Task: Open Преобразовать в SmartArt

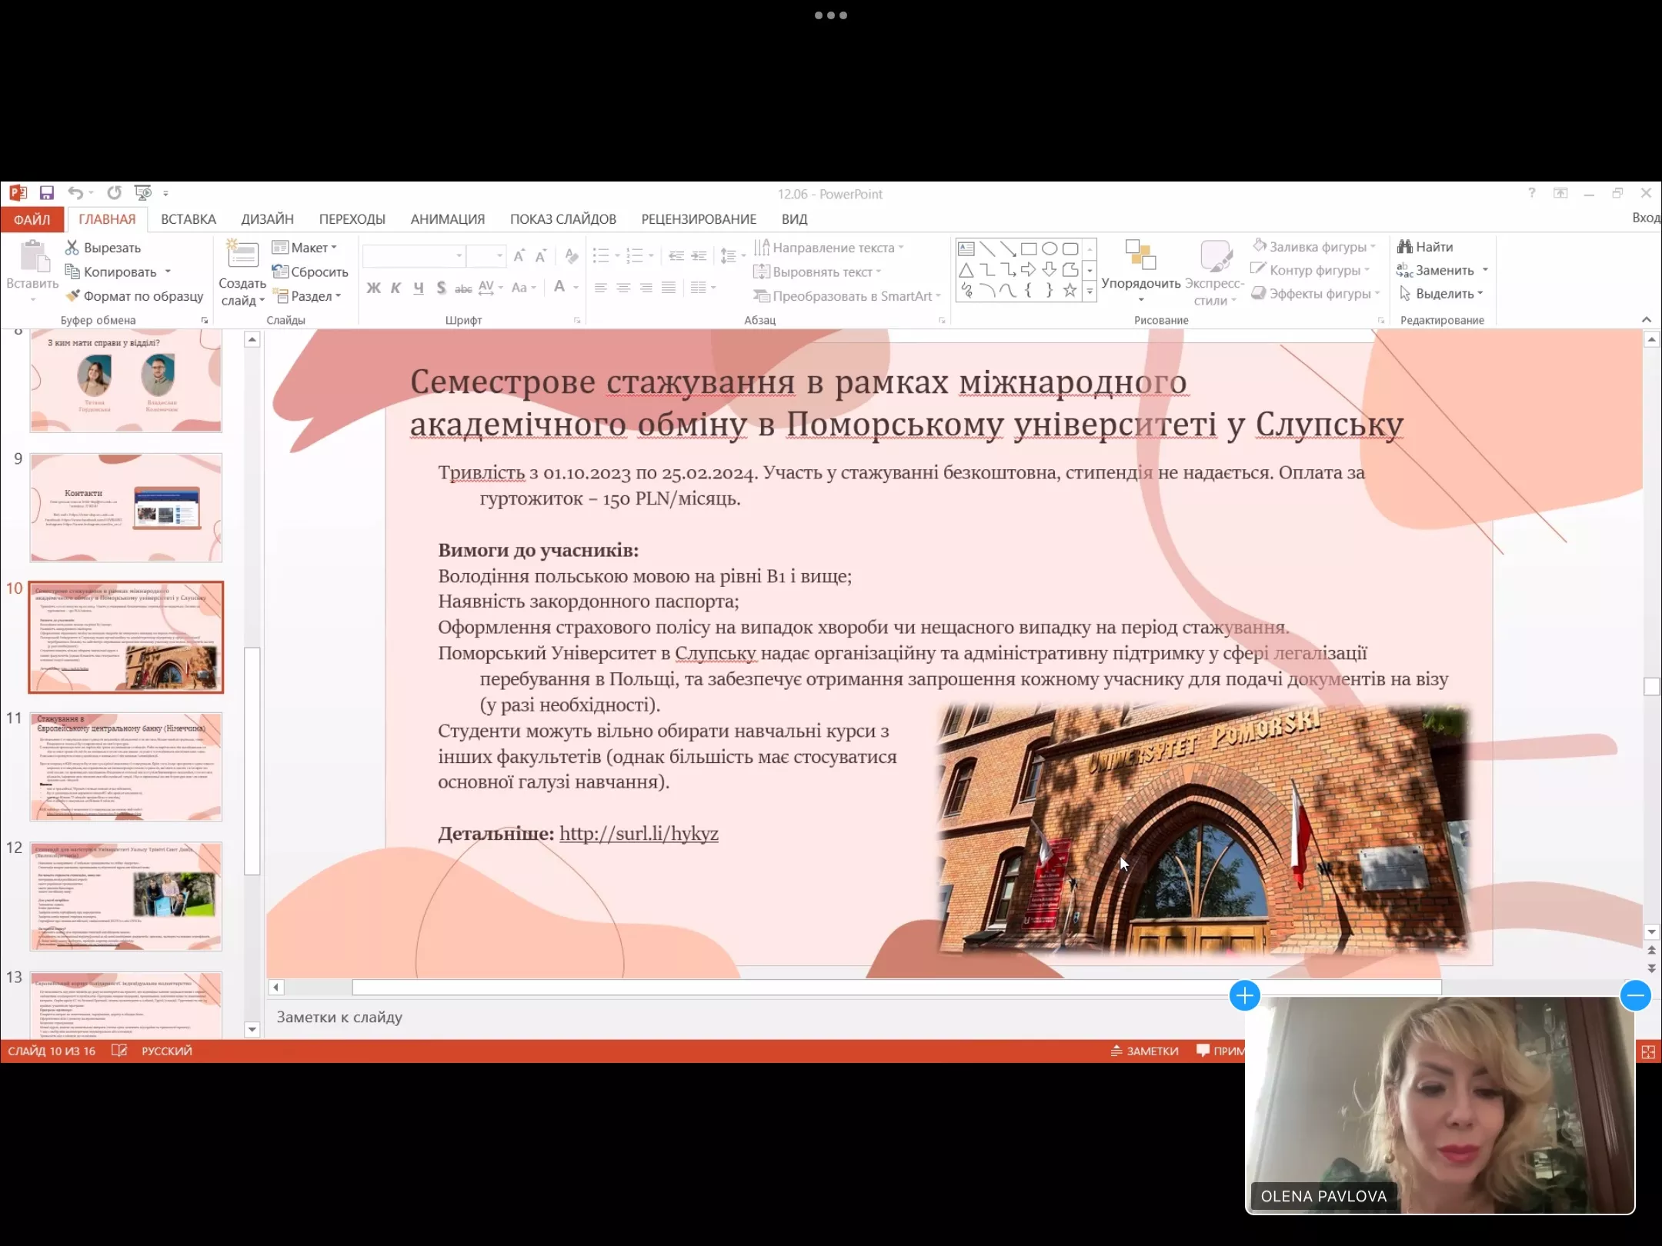Action: click(845, 296)
